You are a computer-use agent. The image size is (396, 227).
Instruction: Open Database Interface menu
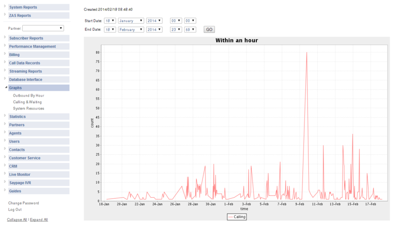click(39, 79)
